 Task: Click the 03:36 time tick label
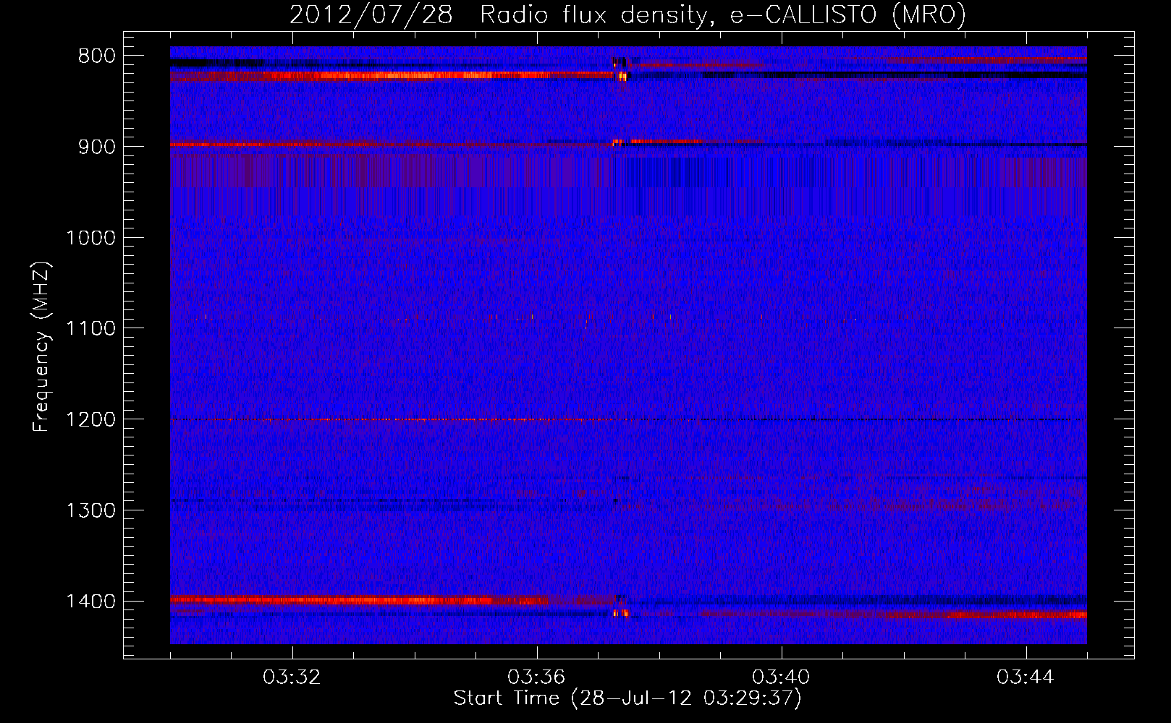(536, 677)
